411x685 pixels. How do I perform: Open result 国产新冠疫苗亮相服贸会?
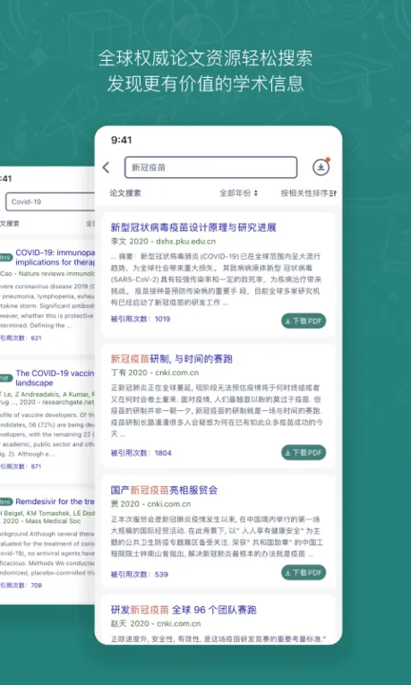tap(165, 490)
